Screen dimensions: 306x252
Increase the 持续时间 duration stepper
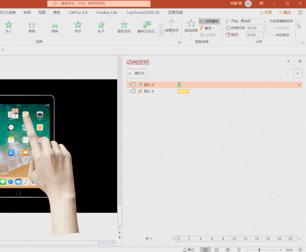264,27
